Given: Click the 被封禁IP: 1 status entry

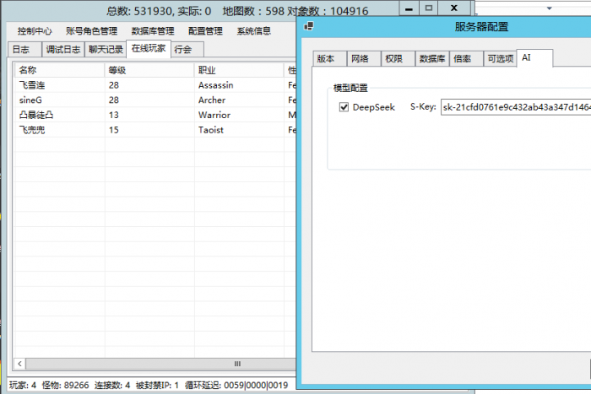Looking at the screenshot, I should pyautogui.click(x=157, y=385).
